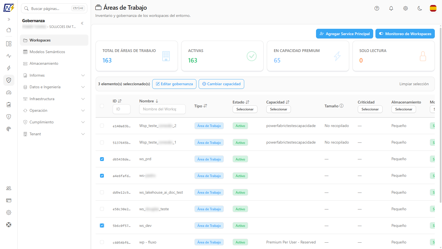
Task: Uncheck the ws_dev row checkbox
Action: tap(102, 225)
